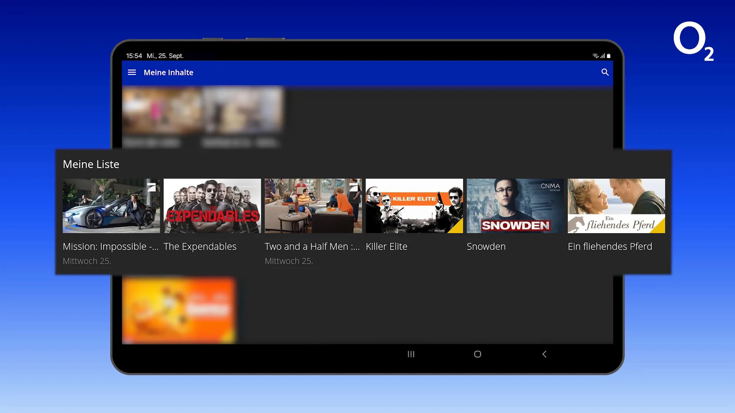Screen dimensions: 735x413
Task: Open the hamburger navigation menu
Action: coord(132,72)
